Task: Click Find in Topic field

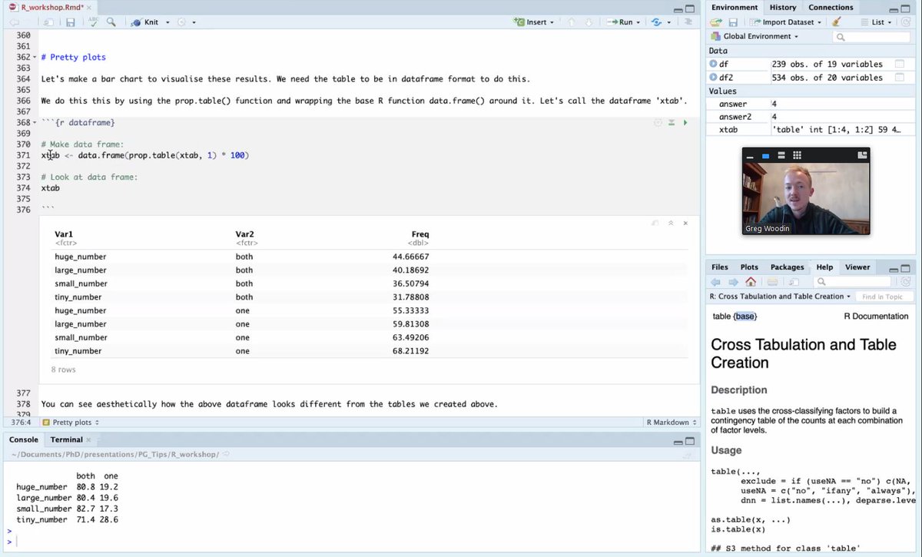Action: click(884, 297)
